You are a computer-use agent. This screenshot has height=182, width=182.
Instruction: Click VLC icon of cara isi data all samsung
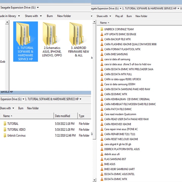click(x=102, y=59)
